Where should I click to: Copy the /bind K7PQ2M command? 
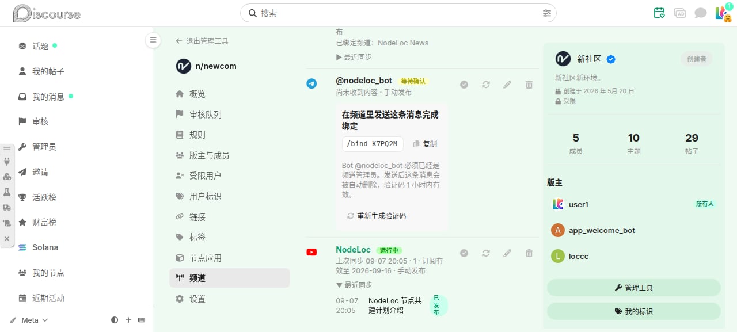click(x=426, y=144)
